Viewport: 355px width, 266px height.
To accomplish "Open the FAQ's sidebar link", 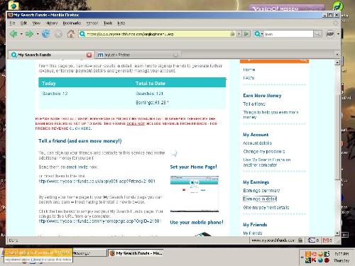I will click(248, 78).
